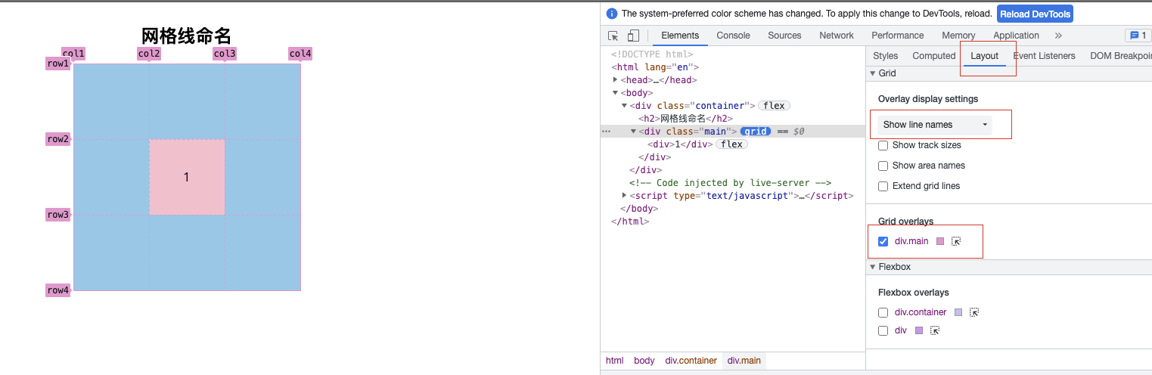
Task: Select the <div>1</div> DOM row
Action: (x=733, y=144)
